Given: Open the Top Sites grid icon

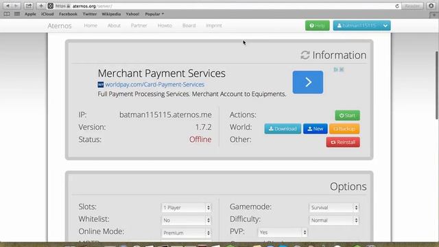Looking at the screenshot, I should [x=17, y=14].
